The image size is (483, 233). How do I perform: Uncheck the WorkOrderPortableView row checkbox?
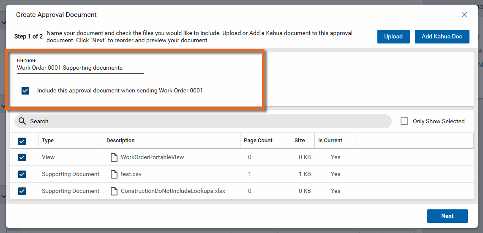[22, 157]
